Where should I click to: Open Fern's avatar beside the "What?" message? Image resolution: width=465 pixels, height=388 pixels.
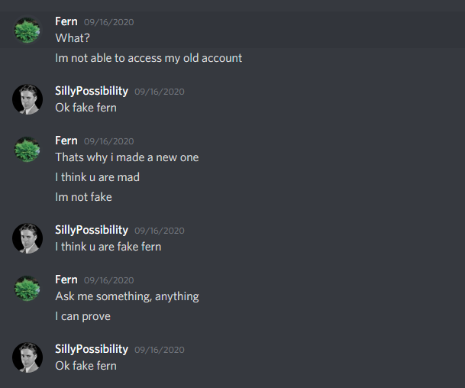click(27, 31)
